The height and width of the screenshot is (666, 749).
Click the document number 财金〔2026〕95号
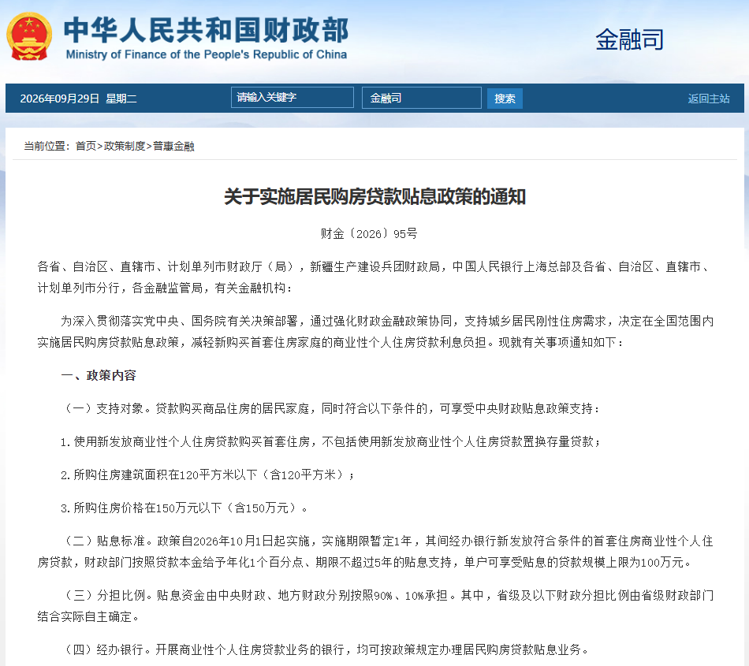click(x=369, y=233)
